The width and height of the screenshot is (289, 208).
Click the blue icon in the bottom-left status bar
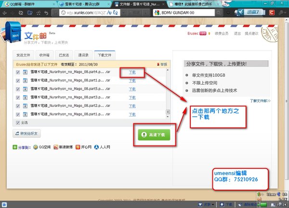point(4,205)
